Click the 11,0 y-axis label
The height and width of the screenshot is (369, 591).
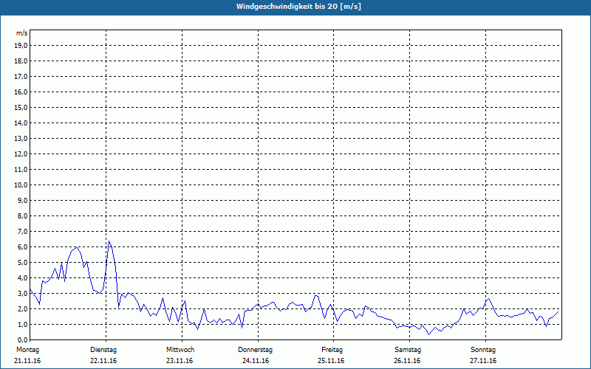(21, 170)
